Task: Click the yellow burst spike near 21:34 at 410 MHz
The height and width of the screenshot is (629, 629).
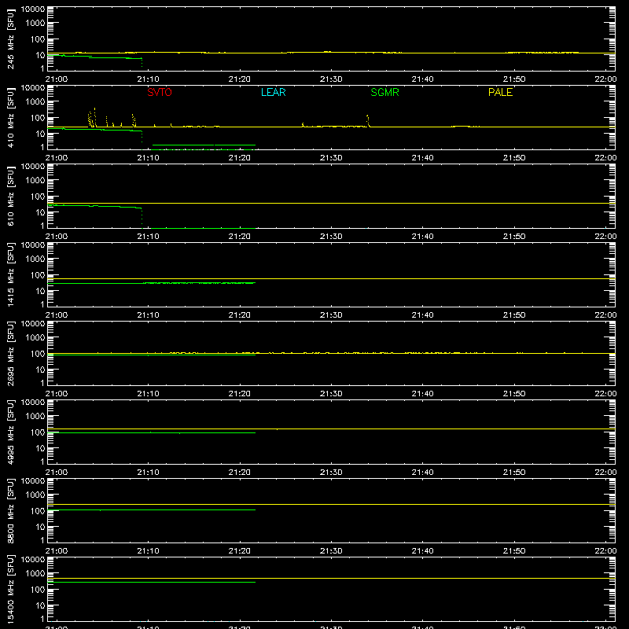Action: pyautogui.click(x=367, y=121)
